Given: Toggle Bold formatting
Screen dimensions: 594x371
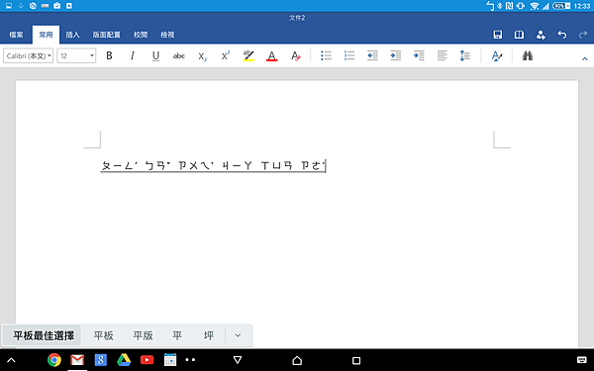Looking at the screenshot, I should 109,56.
